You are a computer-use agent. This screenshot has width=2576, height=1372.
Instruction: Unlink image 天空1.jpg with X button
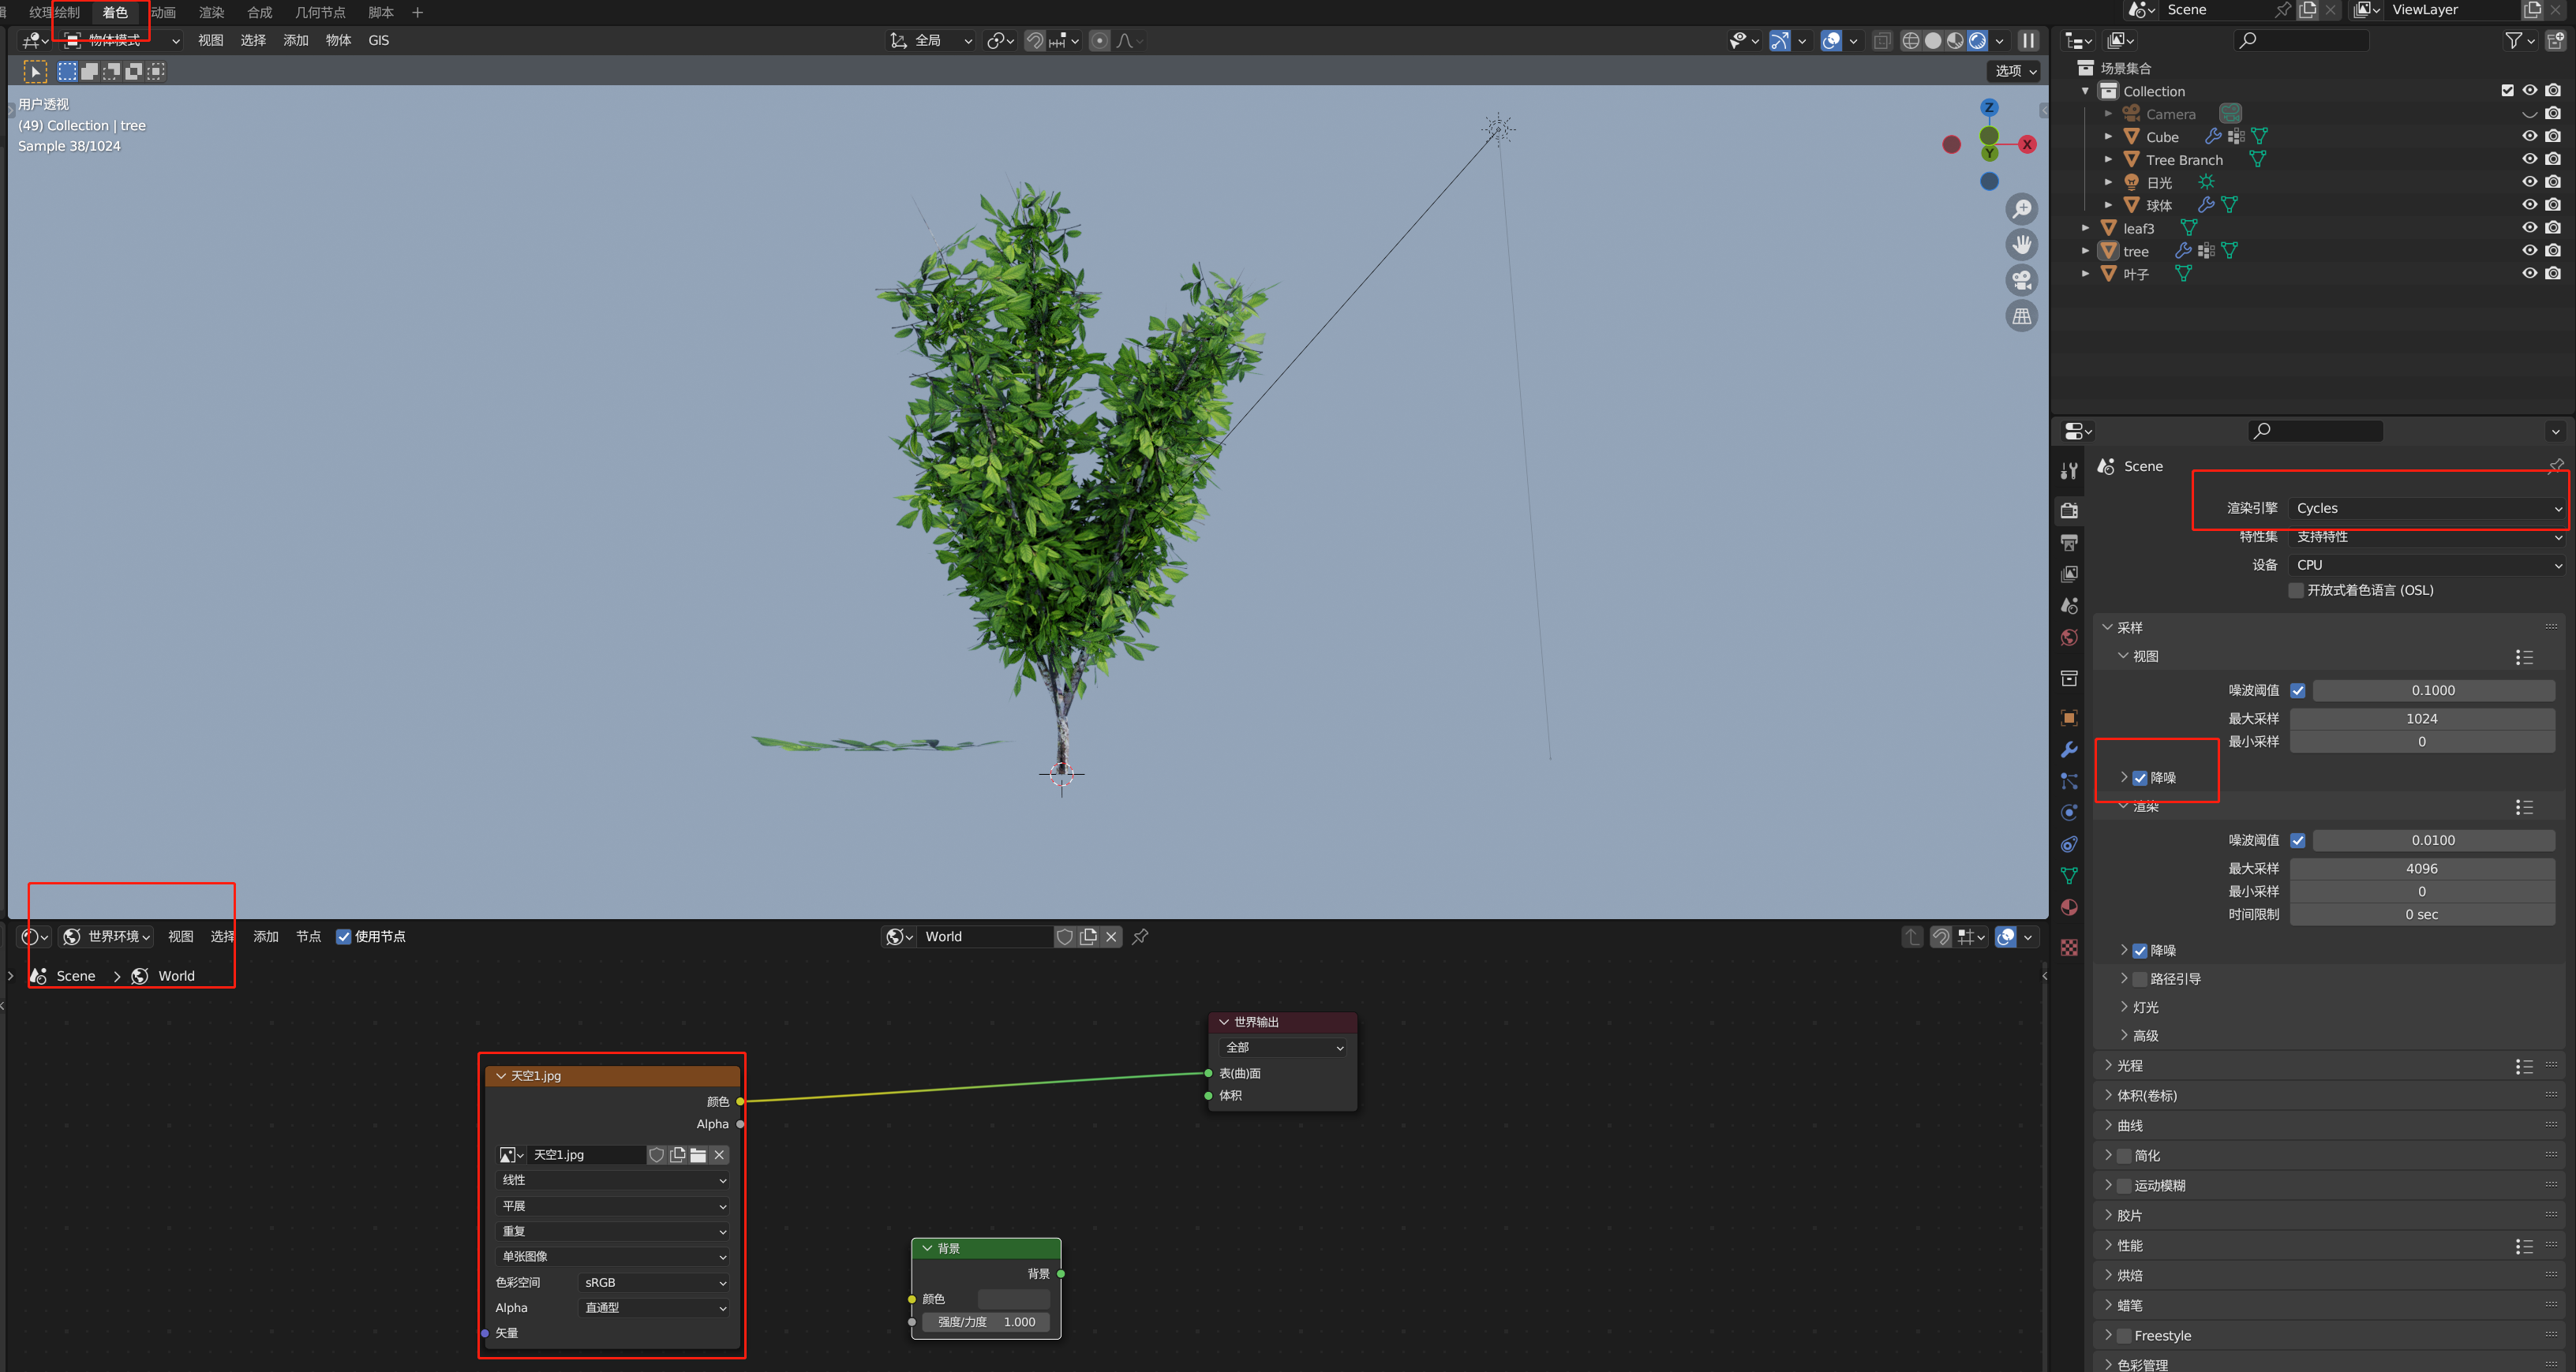pos(719,1155)
